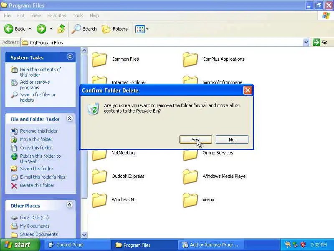
Task: Toggle the Folders pane button
Action: click(115, 29)
